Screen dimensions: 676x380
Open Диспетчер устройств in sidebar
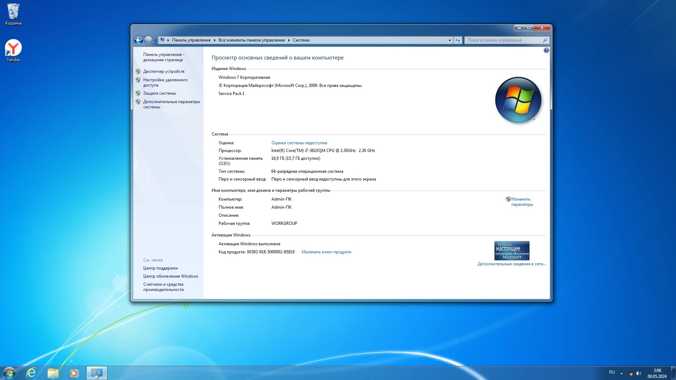tap(163, 71)
